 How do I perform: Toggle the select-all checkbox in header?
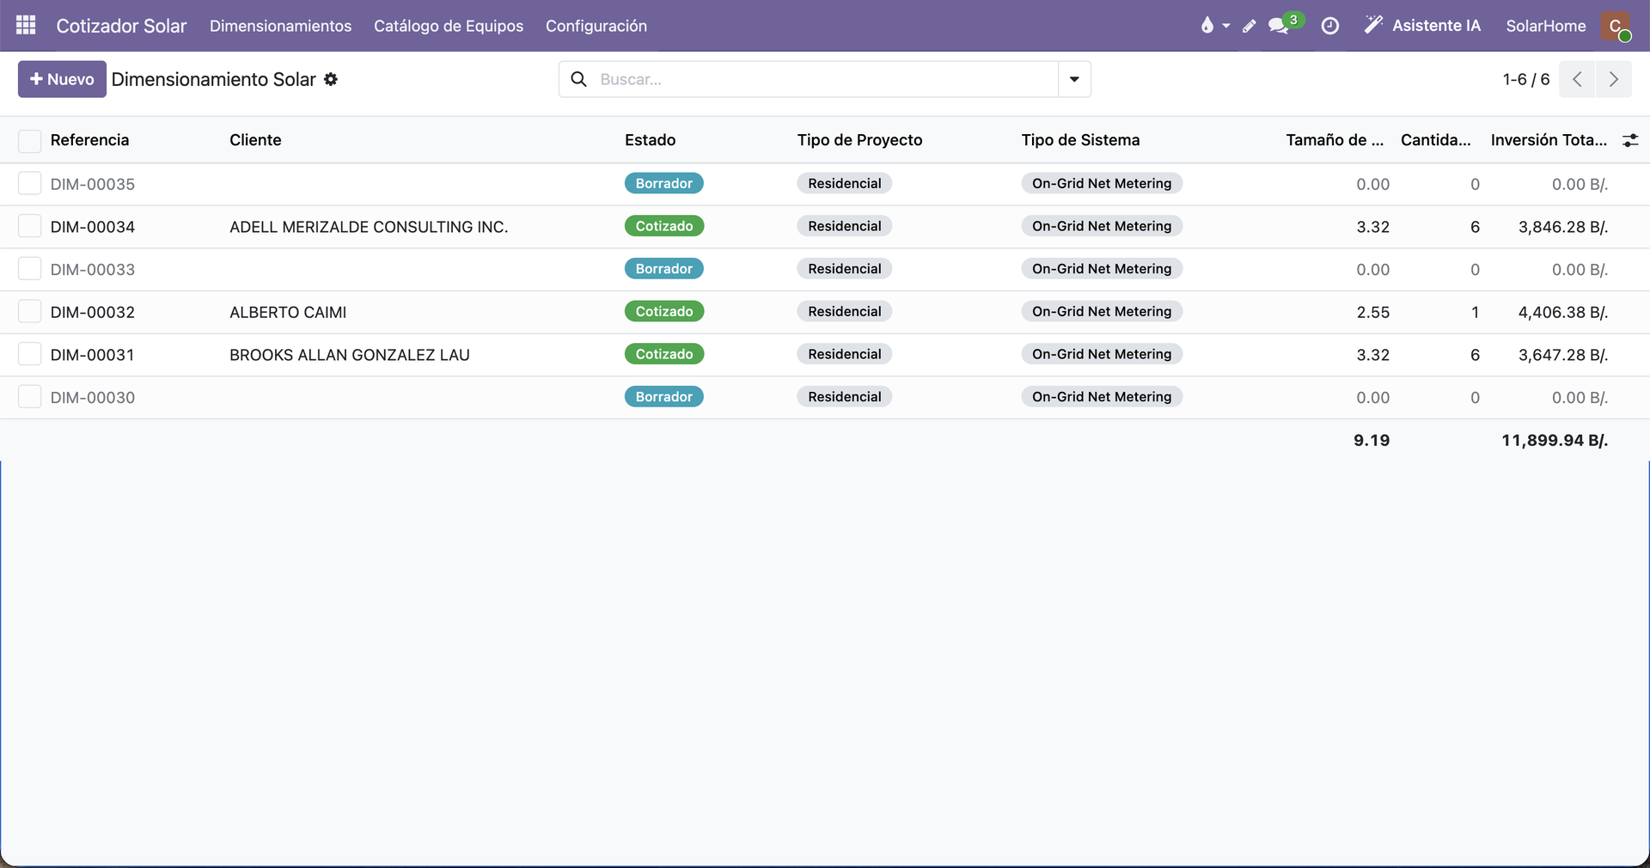[x=29, y=141]
